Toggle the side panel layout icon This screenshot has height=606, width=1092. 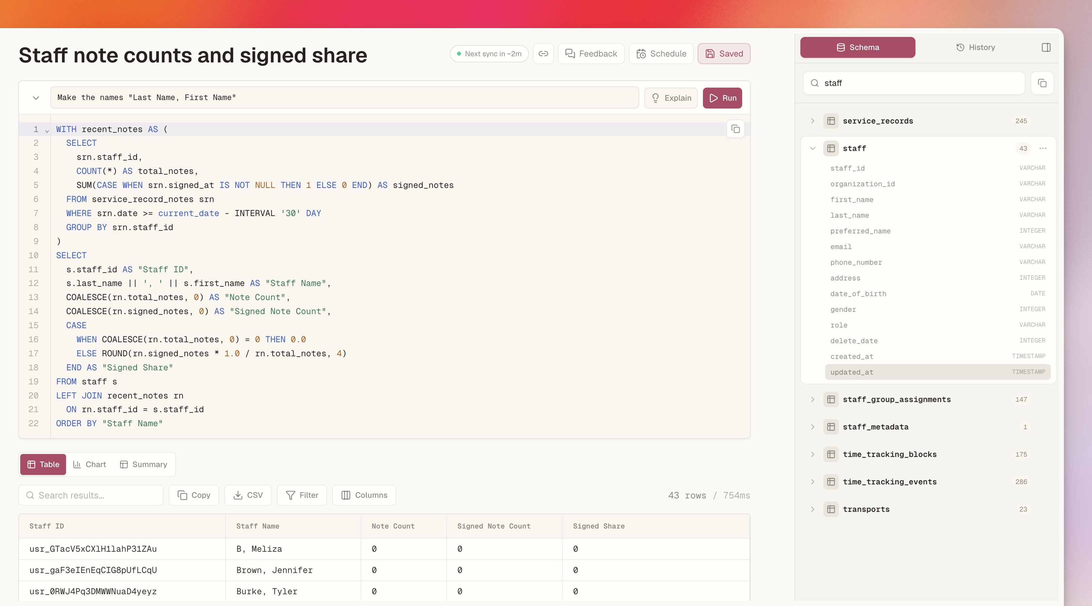1046,47
